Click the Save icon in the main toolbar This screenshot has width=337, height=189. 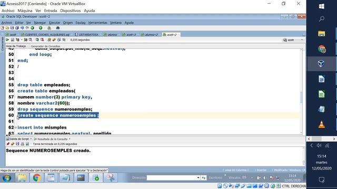[12, 28]
